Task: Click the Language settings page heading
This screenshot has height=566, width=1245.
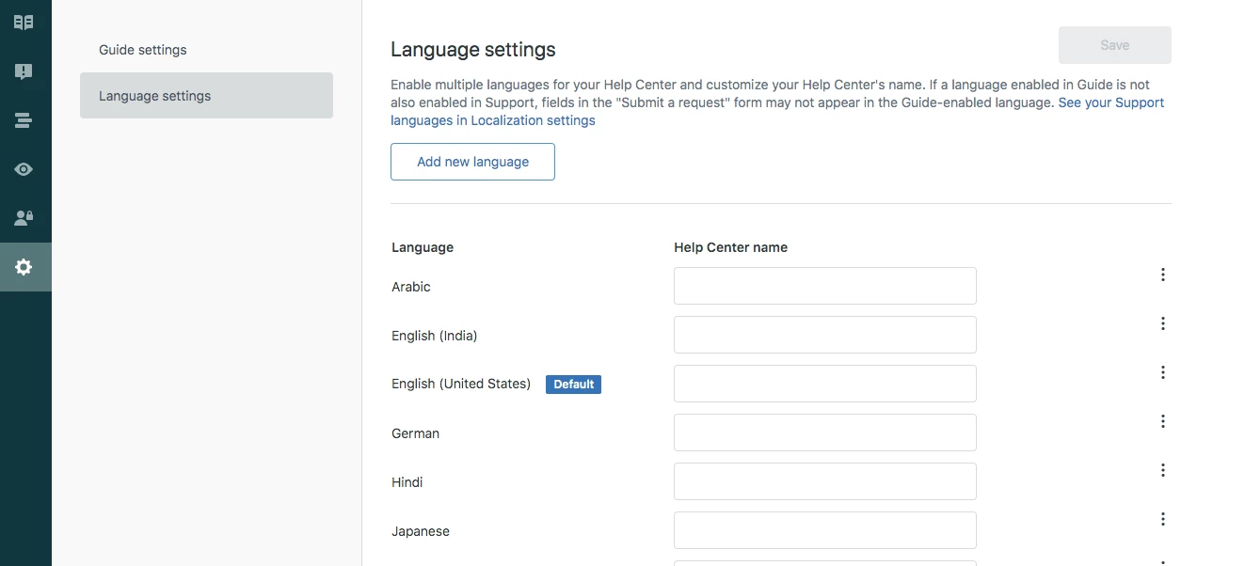Action: (x=473, y=49)
